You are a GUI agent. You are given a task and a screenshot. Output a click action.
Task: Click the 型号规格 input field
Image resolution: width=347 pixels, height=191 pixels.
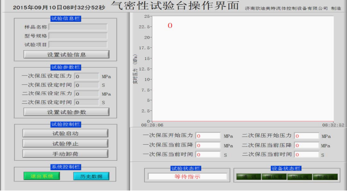coord(78,36)
